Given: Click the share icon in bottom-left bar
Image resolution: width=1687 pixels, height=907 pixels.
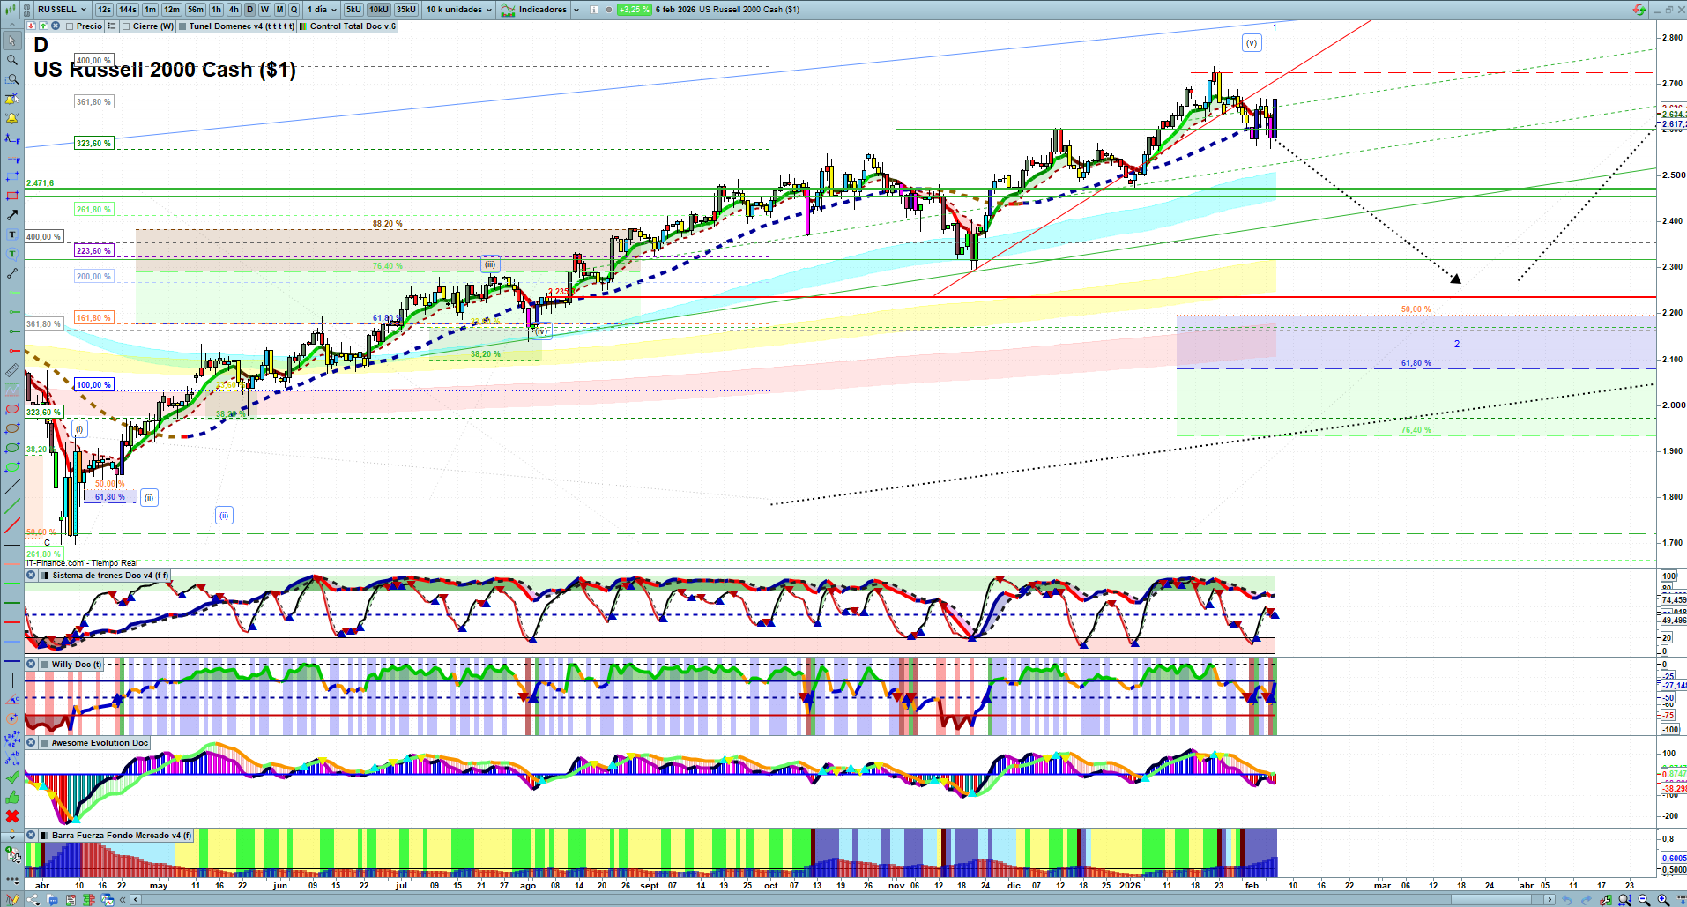Looking at the screenshot, I should 33,900.
